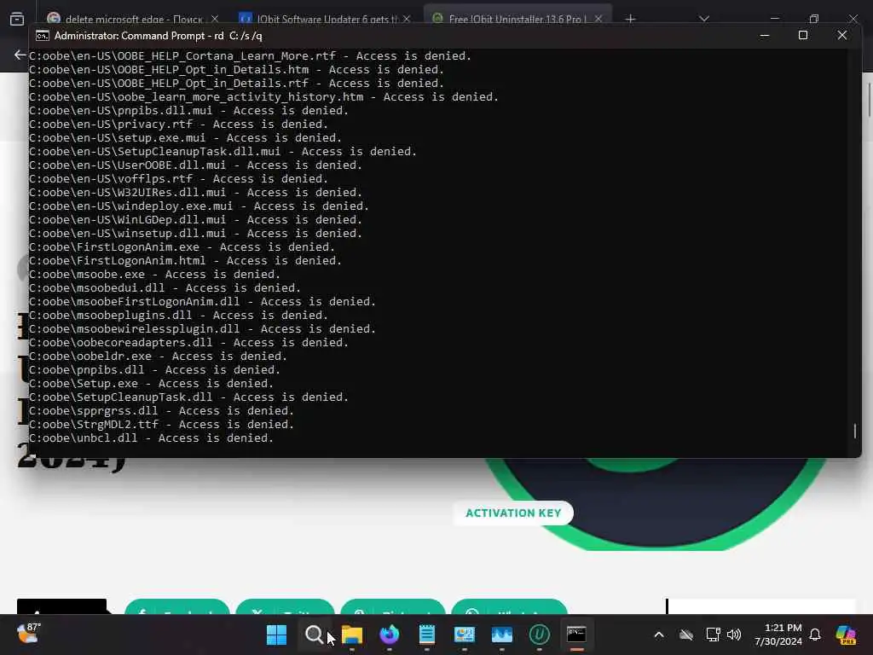Open the IObit Uninstaller taskbar icon
873x655 pixels.
[x=540, y=635]
